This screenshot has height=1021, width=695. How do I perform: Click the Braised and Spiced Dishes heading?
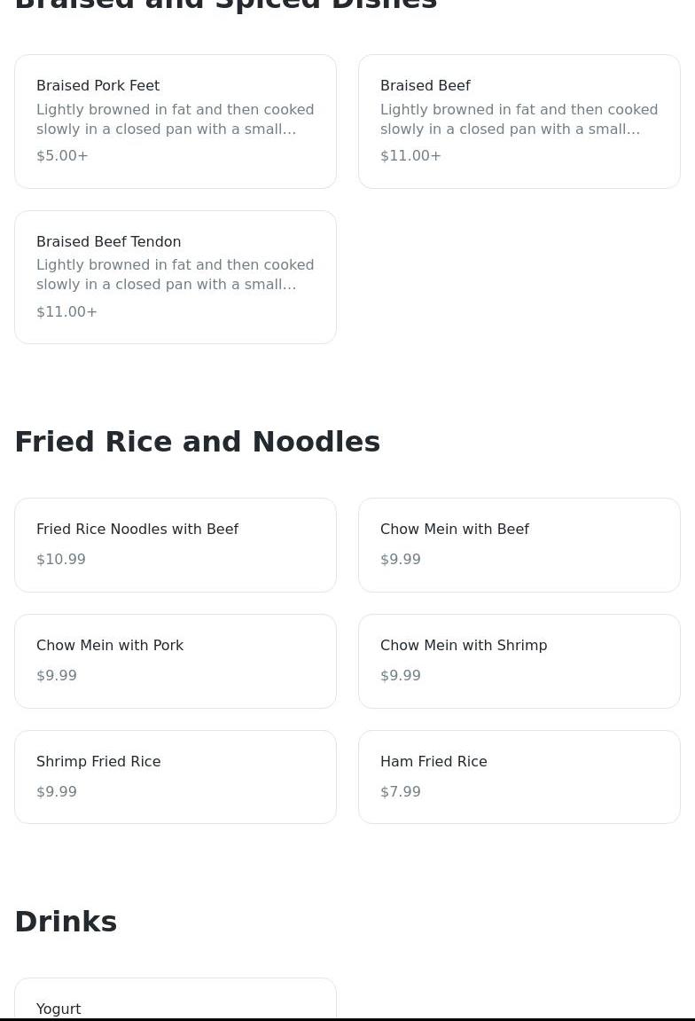click(225, 5)
